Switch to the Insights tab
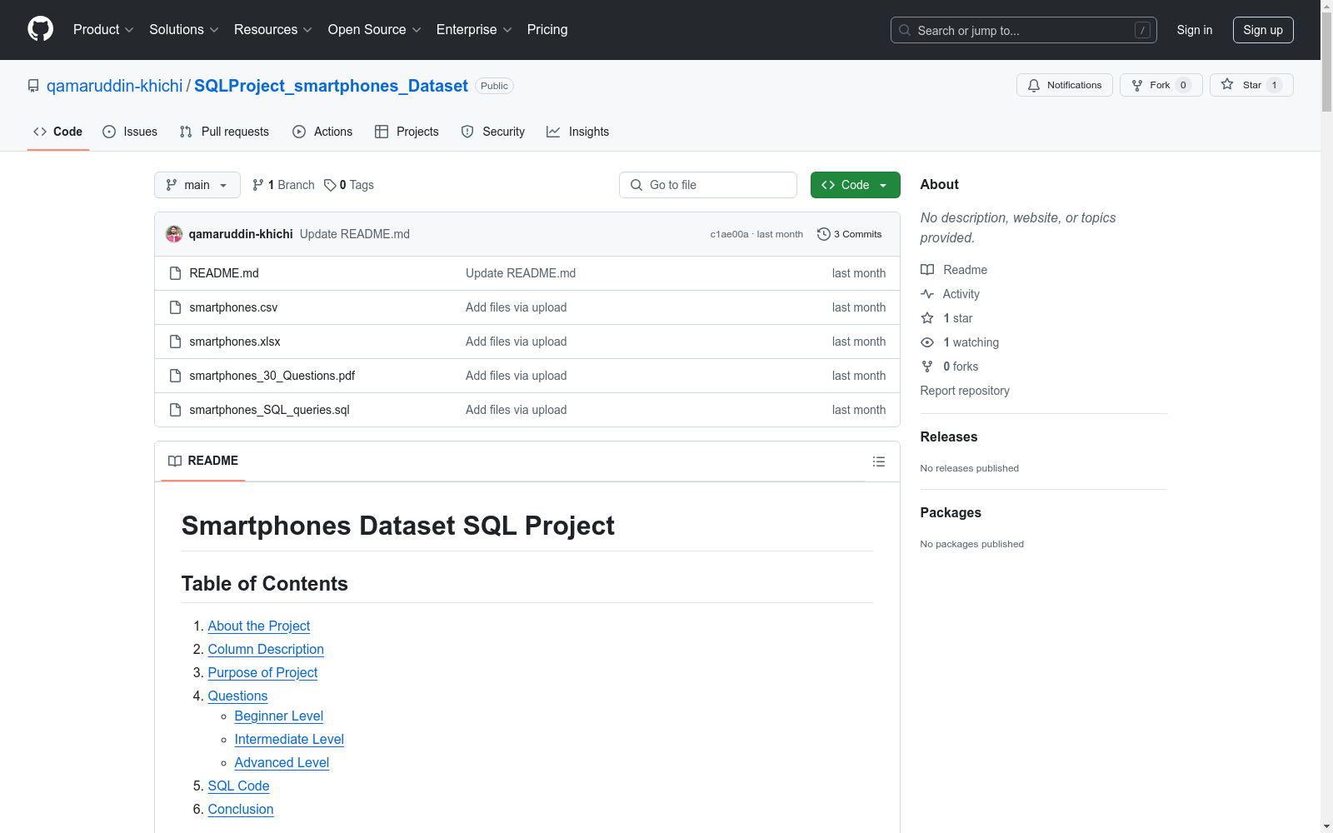The height and width of the screenshot is (833, 1333). pos(578,132)
